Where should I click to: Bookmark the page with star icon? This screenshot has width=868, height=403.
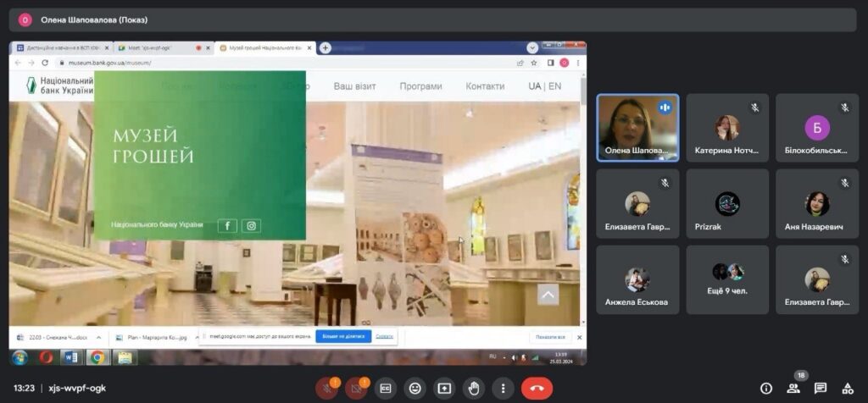coord(534,63)
